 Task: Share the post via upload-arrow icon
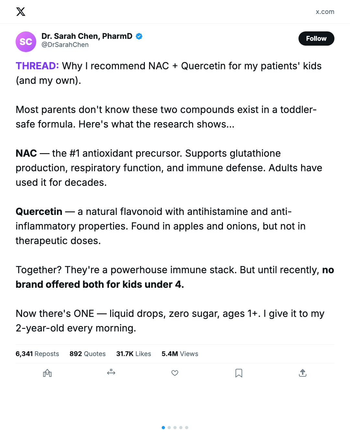click(x=303, y=373)
